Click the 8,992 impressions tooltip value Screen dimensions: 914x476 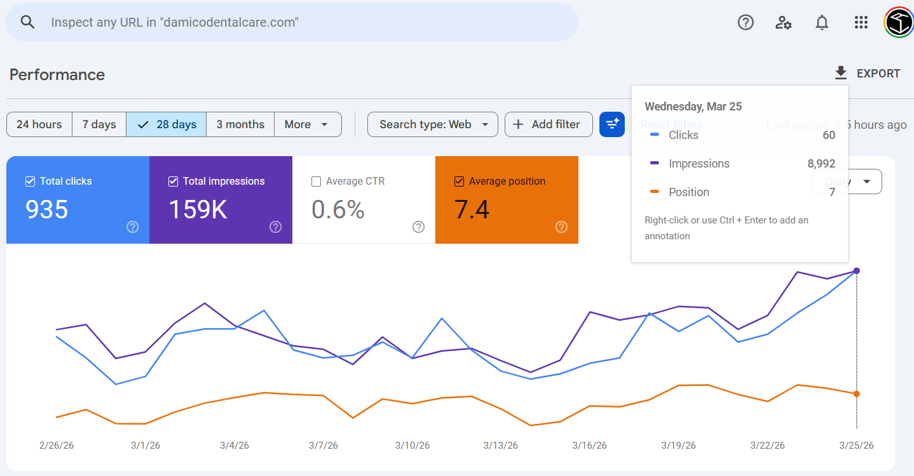[x=821, y=164]
